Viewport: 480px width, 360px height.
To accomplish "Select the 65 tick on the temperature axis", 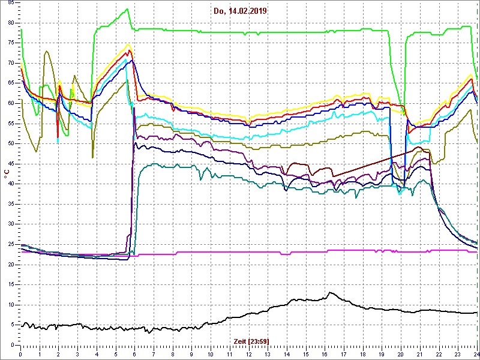I will pyautogui.click(x=11, y=83).
